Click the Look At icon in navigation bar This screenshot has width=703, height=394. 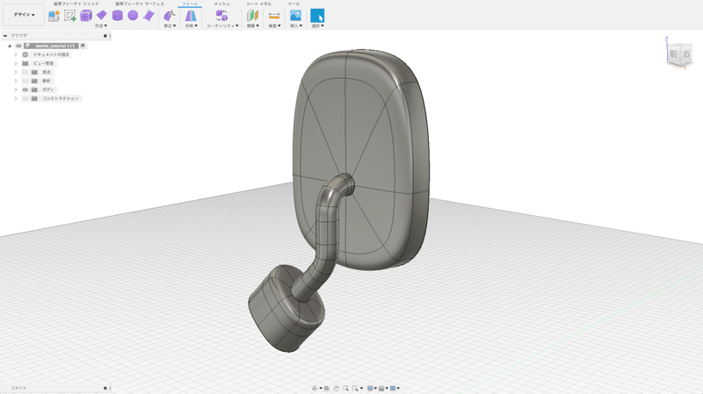(x=326, y=388)
